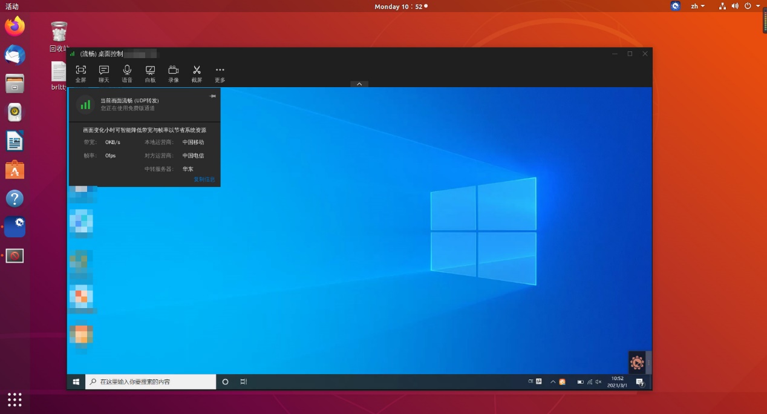Image resolution: width=767 pixels, height=414 pixels.
Task: Focus the remote Windows search box
Action: (x=151, y=382)
